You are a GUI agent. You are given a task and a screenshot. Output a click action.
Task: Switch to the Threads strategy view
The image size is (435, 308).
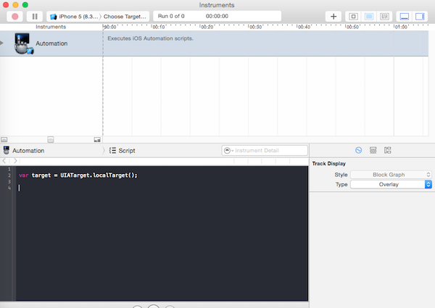pos(384,17)
